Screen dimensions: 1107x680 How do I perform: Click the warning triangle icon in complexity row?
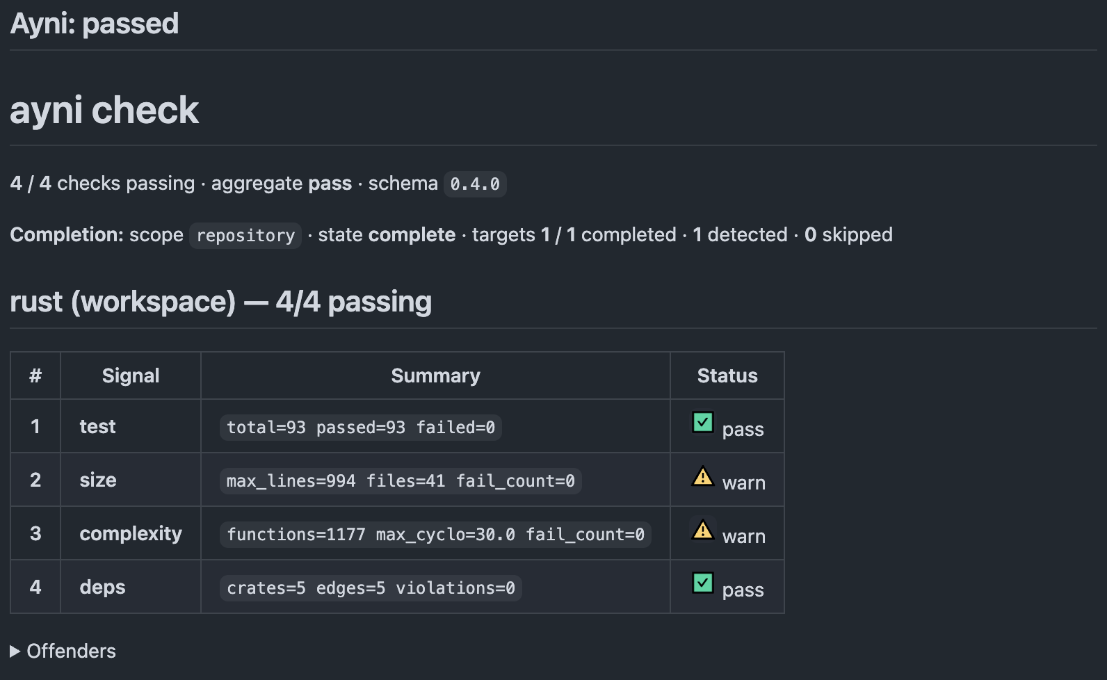703,530
